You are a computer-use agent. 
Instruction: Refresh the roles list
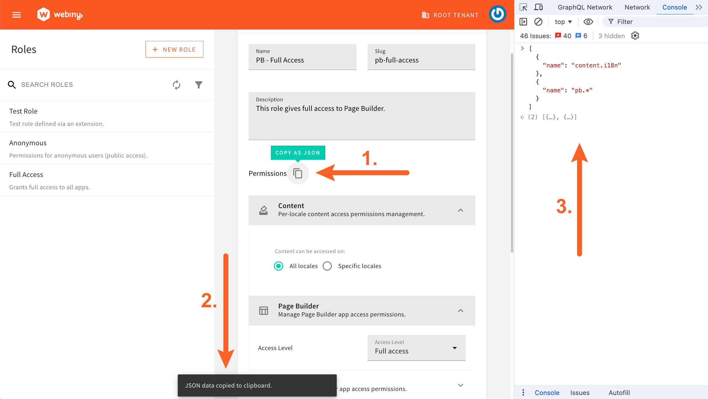[176, 85]
